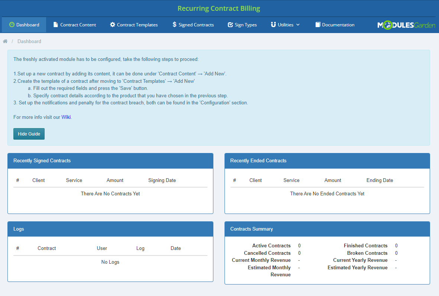
Task: Click the Utilities magnet icon
Action: click(273, 25)
